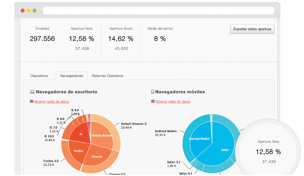Select the IE slice in desktop pie chart

[x=81, y=134]
